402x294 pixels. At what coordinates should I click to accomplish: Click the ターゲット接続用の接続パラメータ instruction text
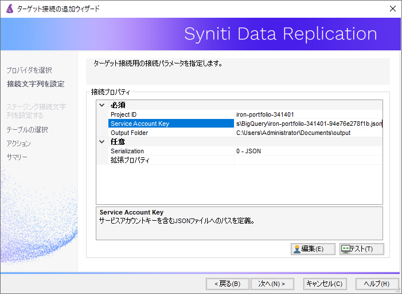(158, 63)
